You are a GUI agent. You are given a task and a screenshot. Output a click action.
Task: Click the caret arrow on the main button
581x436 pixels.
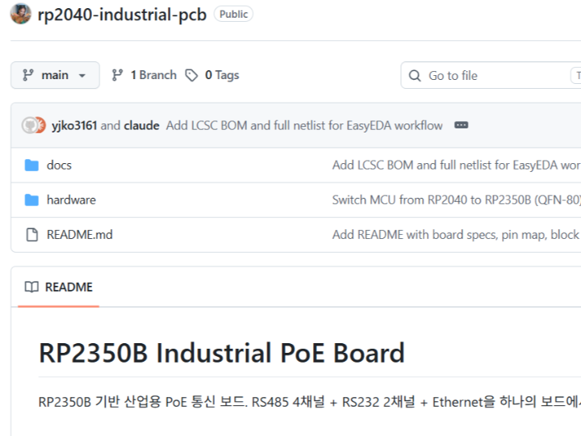[x=82, y=76]
